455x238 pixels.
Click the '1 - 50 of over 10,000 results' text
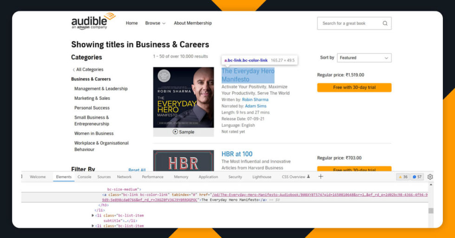[181, 56]
